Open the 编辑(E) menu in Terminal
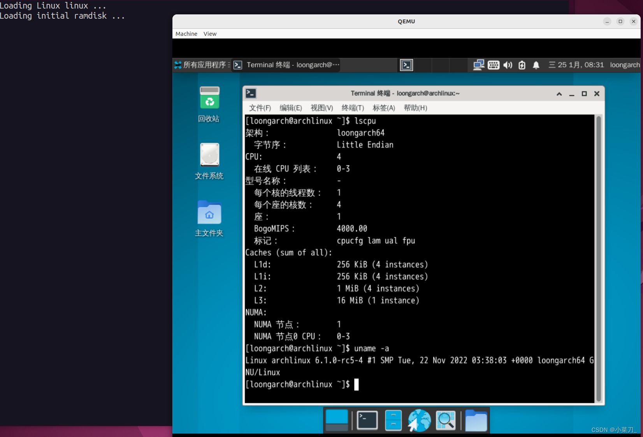The width and height of the screenshot is (643, 437). point(291,108)
